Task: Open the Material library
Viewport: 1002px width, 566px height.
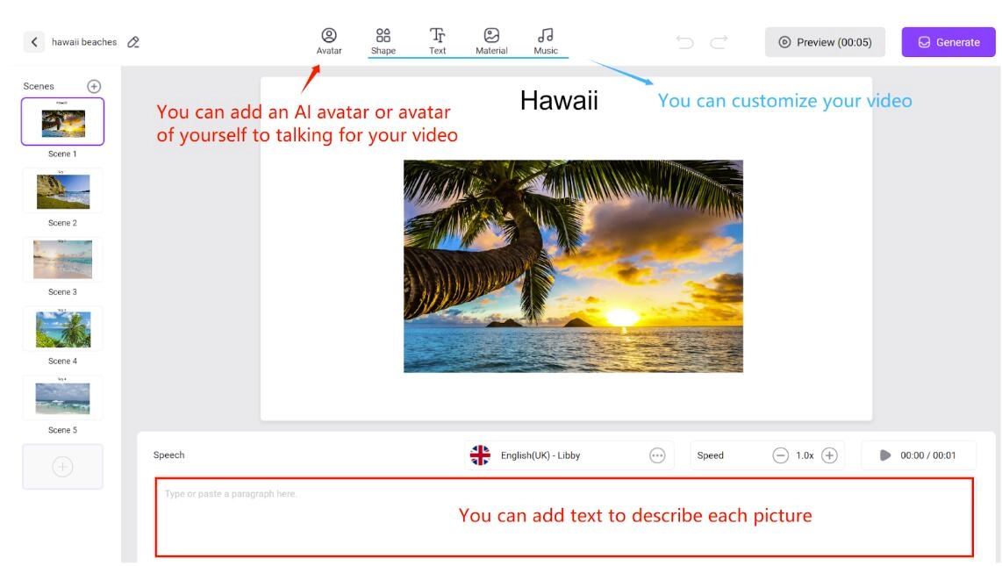Action: pos(490,39)
